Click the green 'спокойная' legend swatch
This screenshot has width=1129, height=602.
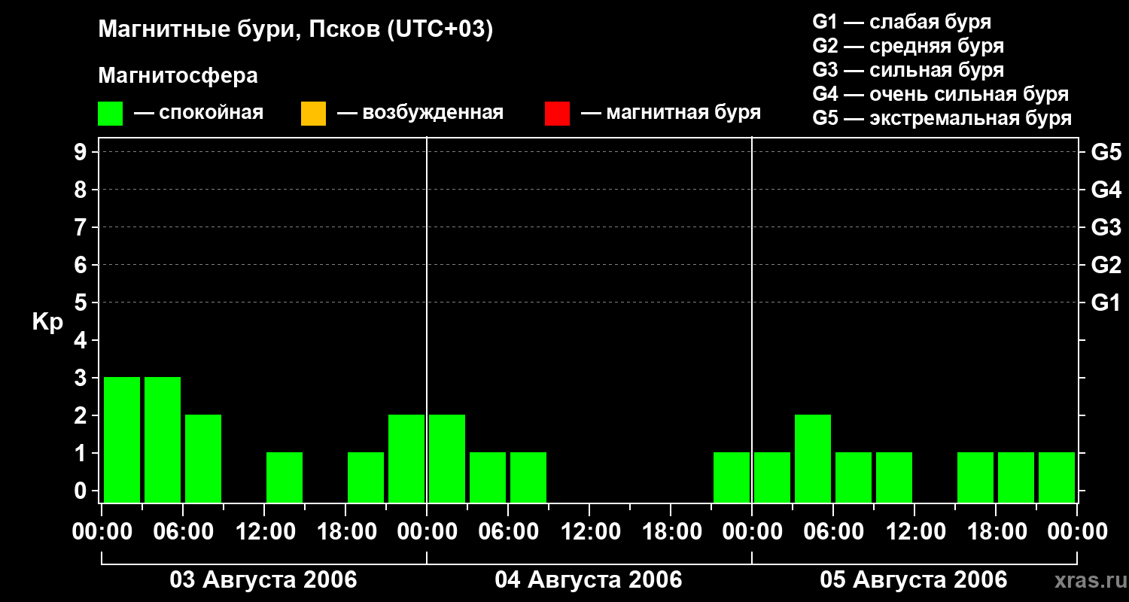pyautogui.click(x=111, y=114)
